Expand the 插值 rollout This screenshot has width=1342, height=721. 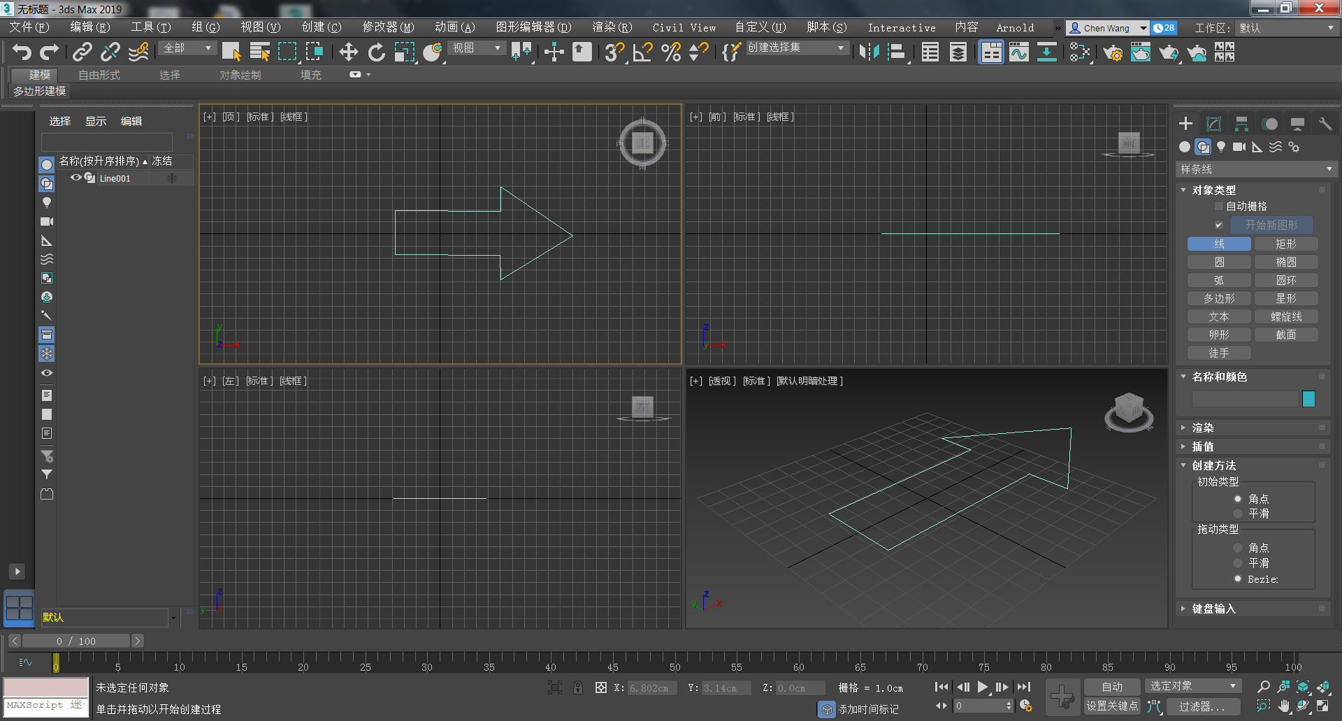[x=1255, y=446]
